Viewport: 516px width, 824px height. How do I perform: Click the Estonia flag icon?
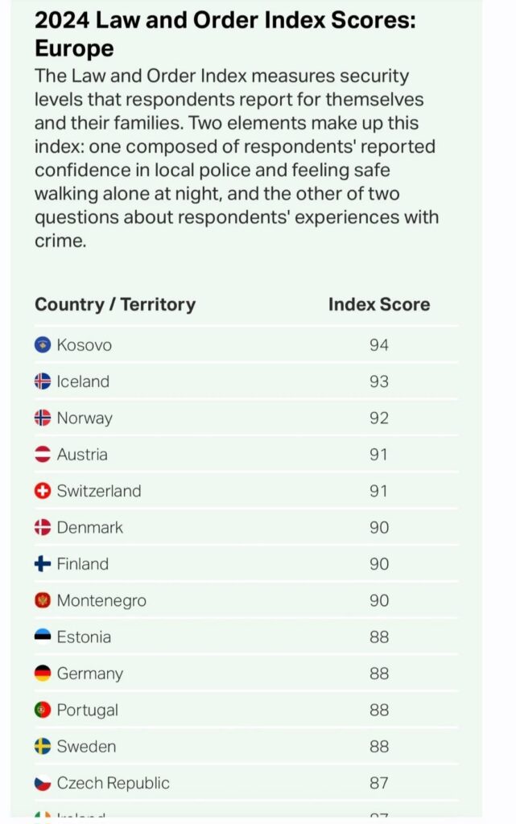pos(43,637)
